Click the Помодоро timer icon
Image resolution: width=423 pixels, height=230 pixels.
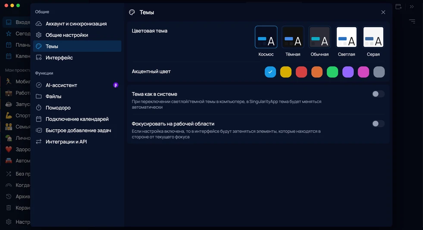coord(39,108)
